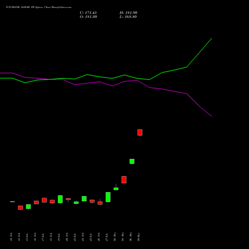Click the 24 Feb date label
Image resolution: width=249 pixels, height=249 pixels.
point(83,237)
